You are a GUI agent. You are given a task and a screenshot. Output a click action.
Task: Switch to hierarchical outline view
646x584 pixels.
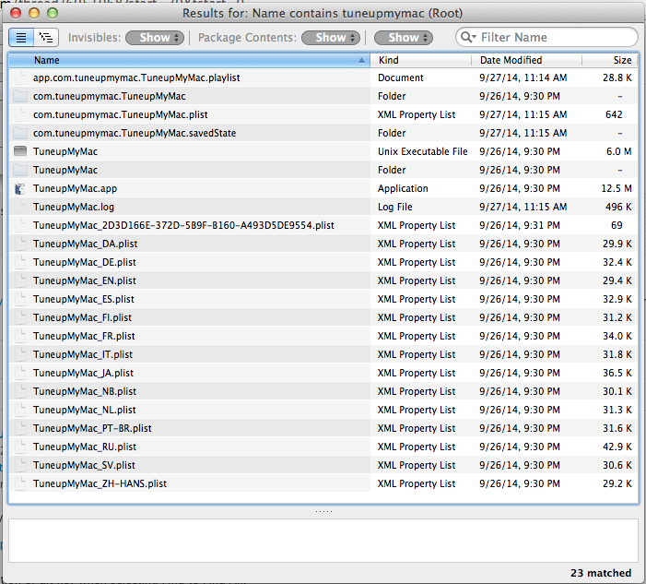[x=46, y=38]
